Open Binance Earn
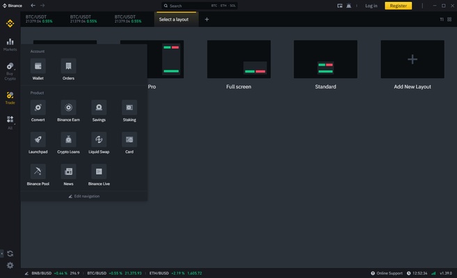The width and height of the screenshot is (457, 278). tap(68, 111)
